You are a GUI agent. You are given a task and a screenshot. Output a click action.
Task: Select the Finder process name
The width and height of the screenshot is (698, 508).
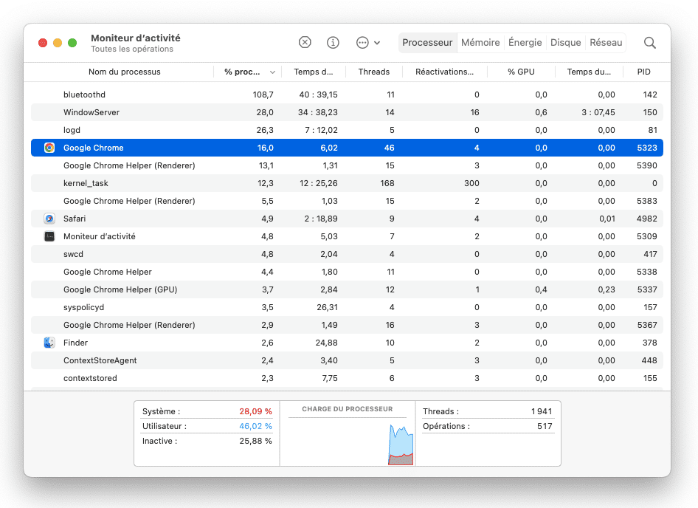point(76,343)
